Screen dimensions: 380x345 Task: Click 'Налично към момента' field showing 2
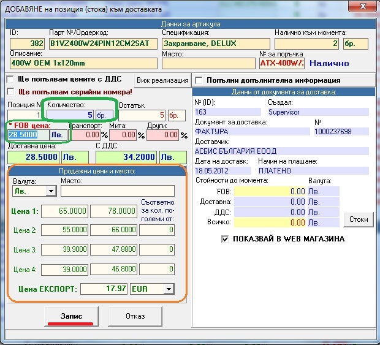pyautogui.click(x=306, y=44)
